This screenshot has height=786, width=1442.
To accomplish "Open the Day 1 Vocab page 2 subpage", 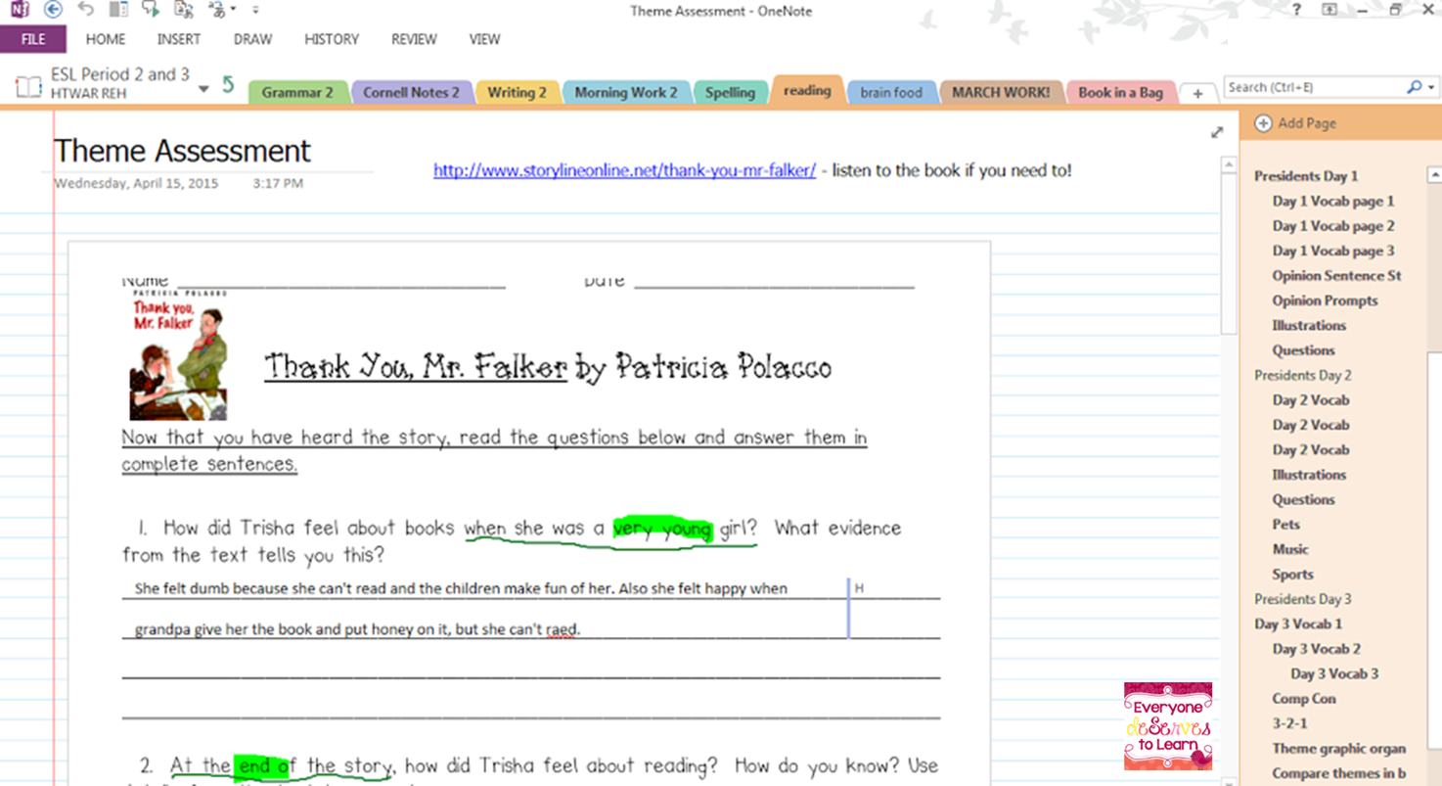I will click(1333, 225).
